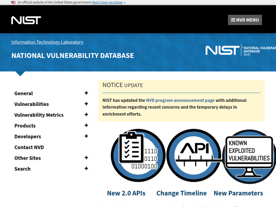Open NVD program announcement page link
The height and width of the screenshot is (207, 276).
coord(180,100)
